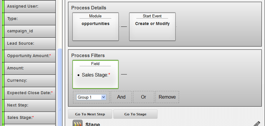Image resolution: width=265 pixels, height=126 pixels.
Task: Select the Sales Stage filter field box
Action: pos(95,74)
